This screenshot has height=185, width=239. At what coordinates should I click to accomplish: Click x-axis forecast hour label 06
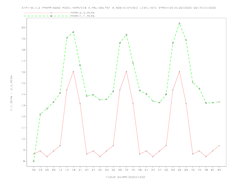pos(47,170)
